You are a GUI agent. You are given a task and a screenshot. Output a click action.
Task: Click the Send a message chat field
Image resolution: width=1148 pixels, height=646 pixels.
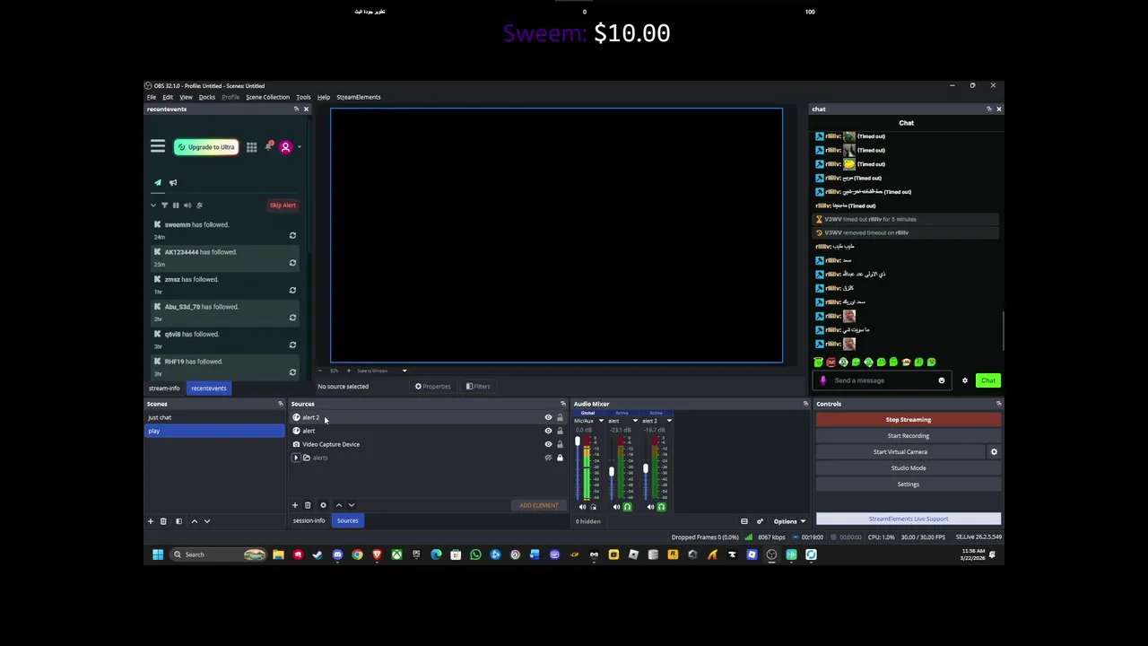[x=882, y=380]
